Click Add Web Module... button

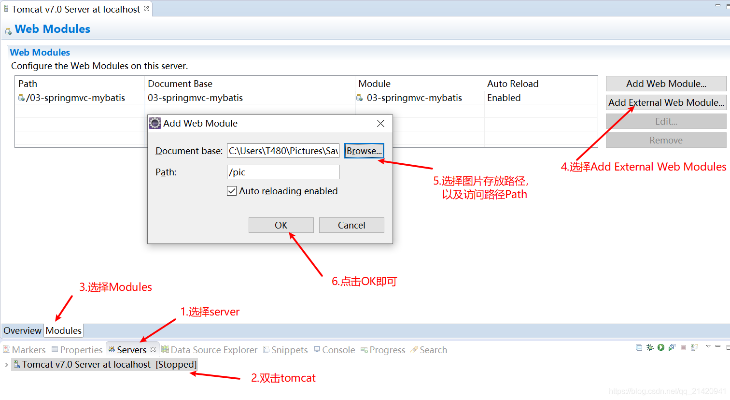click(666, 84)
